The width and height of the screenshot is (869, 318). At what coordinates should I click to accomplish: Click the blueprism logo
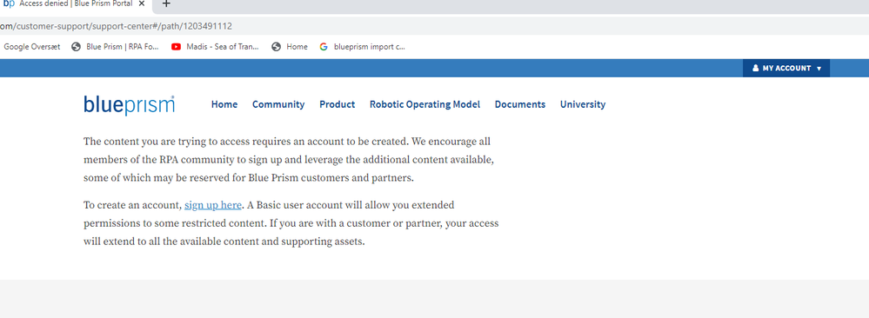pos(129,105)
